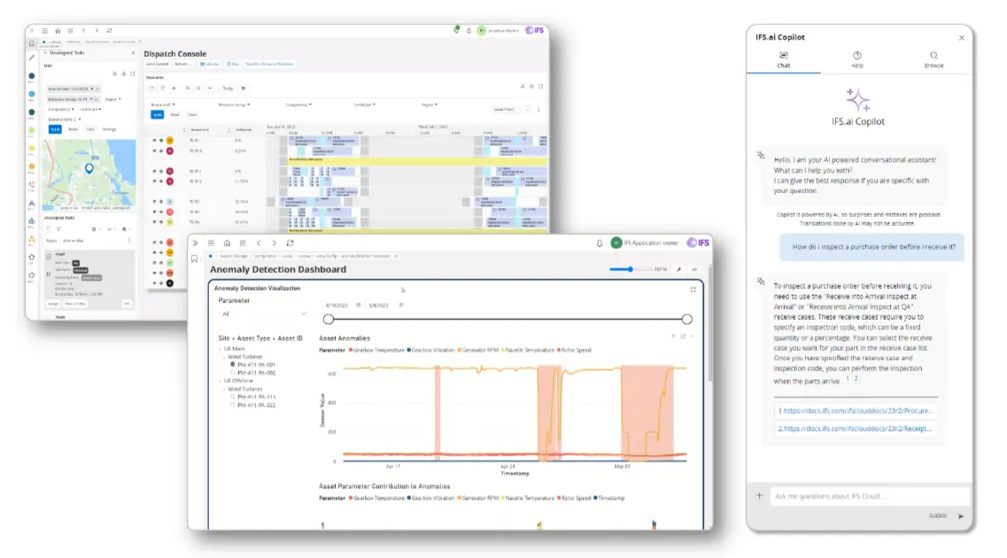This screenshot has width=1007, height=558.
Task: Click the map location pin in Dispatch Console
Action: click(89, 168)
